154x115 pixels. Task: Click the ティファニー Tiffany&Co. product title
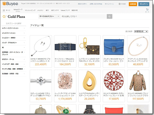click(x=64, y=60)
